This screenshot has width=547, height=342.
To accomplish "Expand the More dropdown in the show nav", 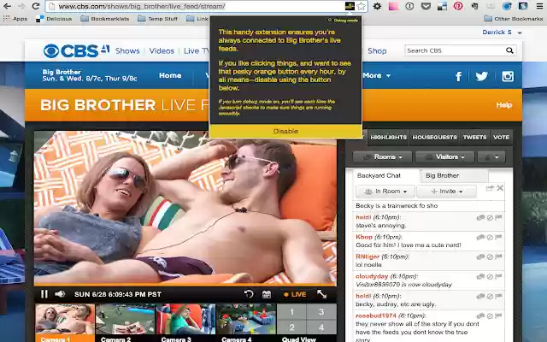I will coord(376,75).
